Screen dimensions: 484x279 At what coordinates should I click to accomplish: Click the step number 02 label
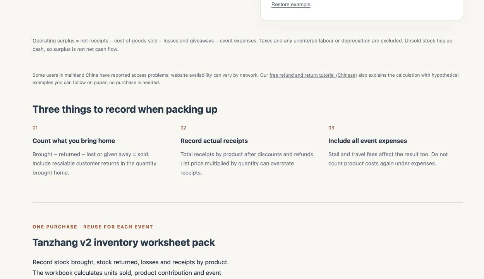click(183, 128)
